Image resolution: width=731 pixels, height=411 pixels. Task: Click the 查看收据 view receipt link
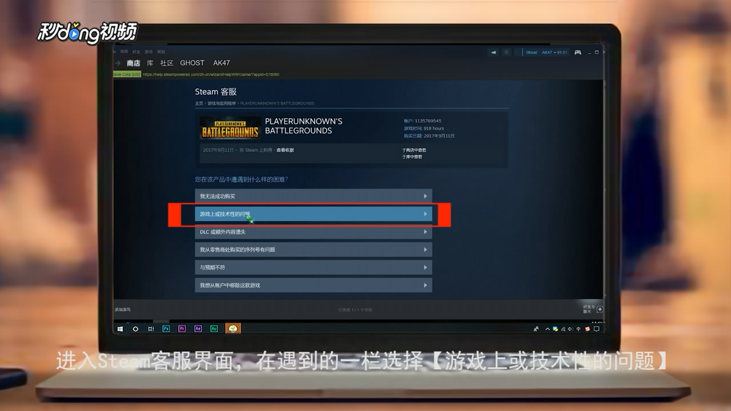pos(285,150)
